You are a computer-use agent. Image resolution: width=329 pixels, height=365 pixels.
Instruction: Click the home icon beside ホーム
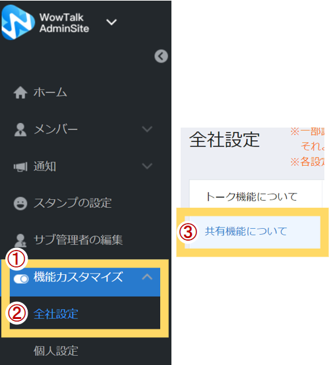pos(20,93)
